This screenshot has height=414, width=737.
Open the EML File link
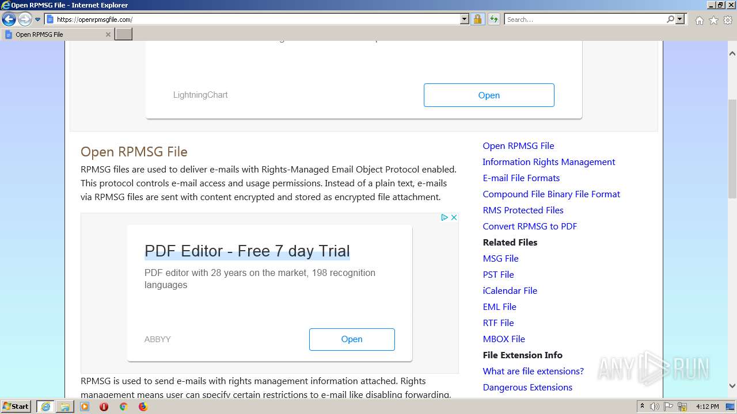pos(499,307)
